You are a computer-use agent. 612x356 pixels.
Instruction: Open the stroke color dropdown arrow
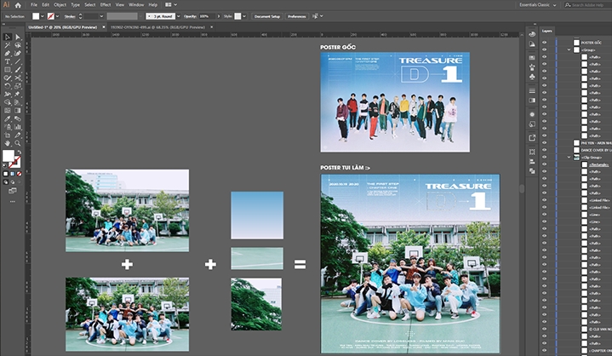[57, 16]
